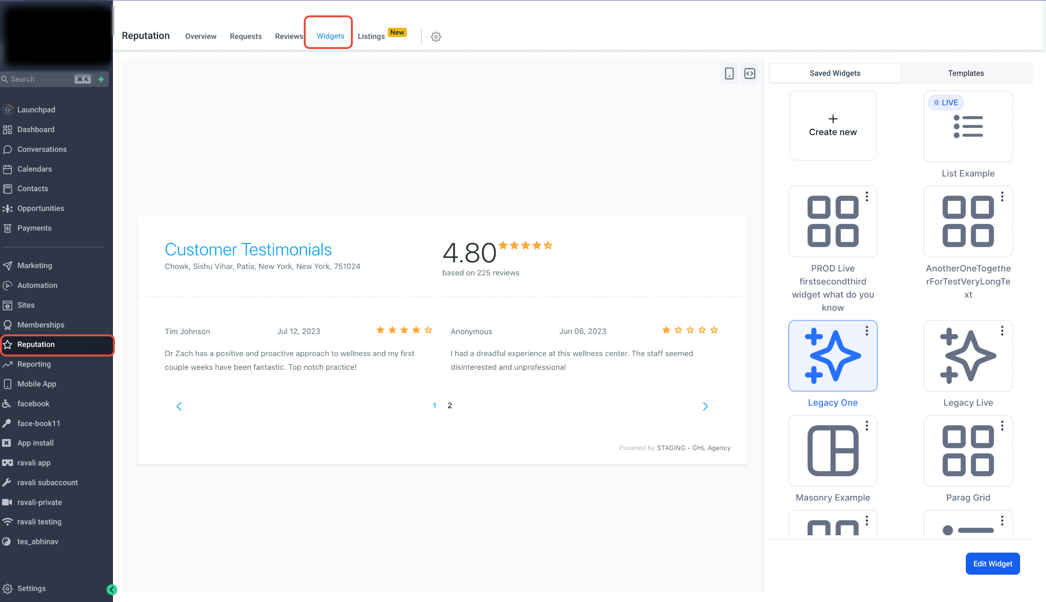Open options menu for PROD Live widget
This screenshot has height=602, width=1046.
[867, 197]
